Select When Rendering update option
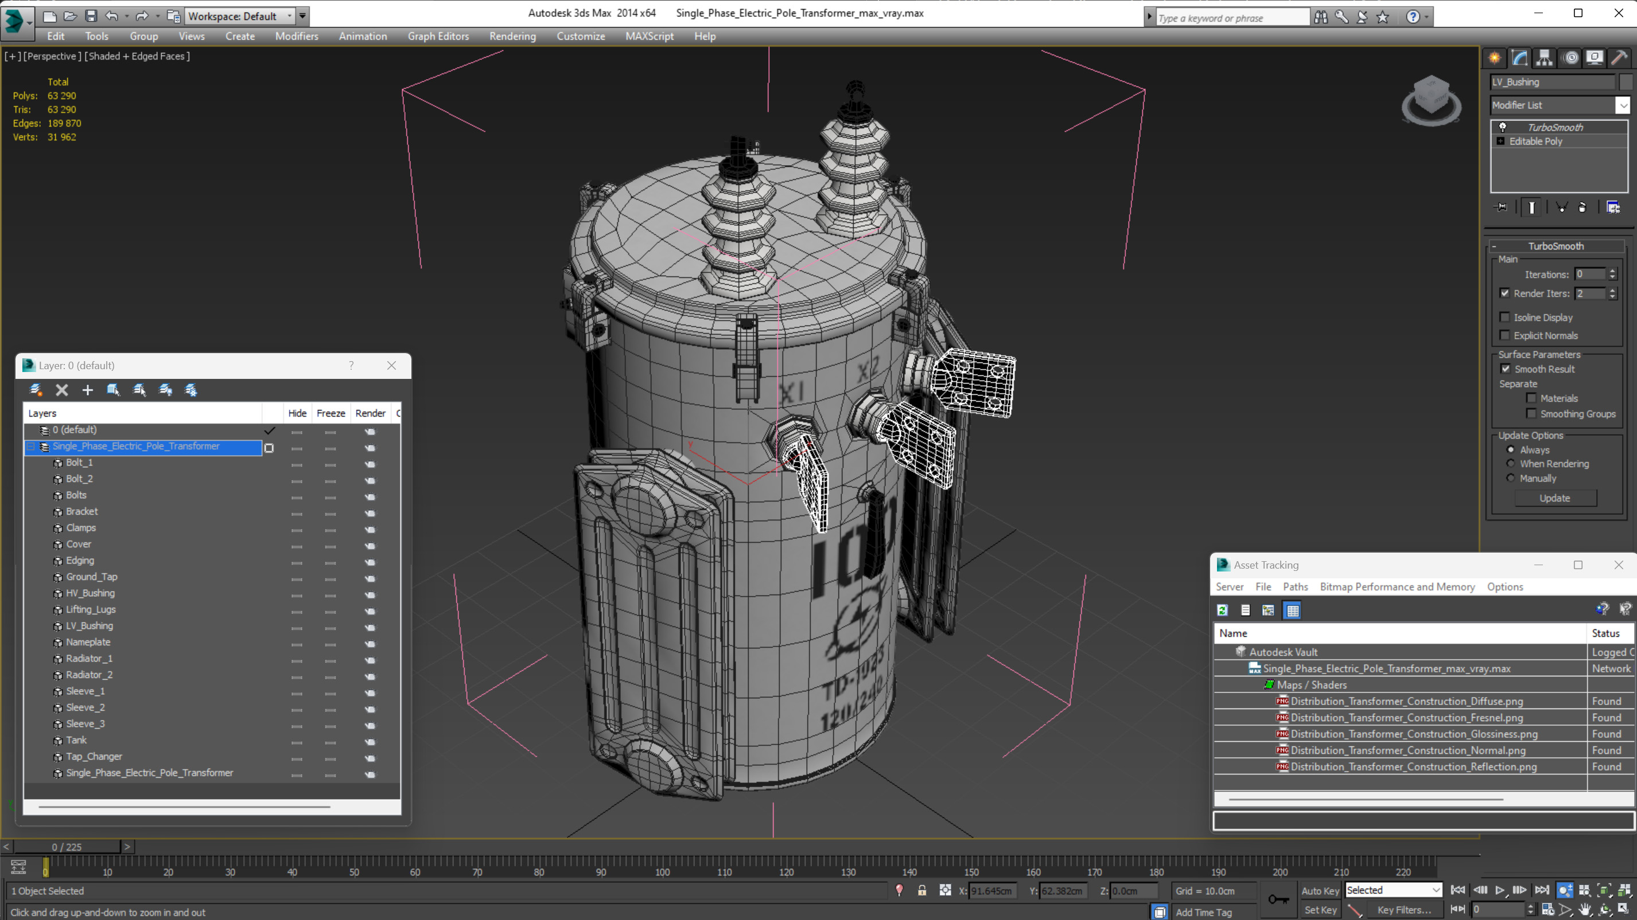This screenshot has height=920, width=1637. tap(1511, 464)
